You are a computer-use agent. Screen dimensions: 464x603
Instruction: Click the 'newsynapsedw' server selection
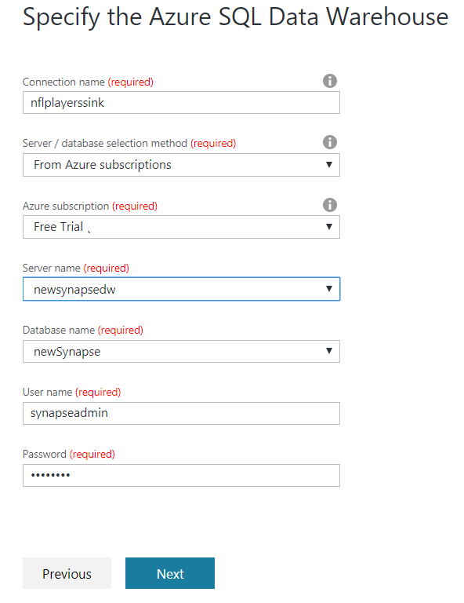tap(74, 289)
